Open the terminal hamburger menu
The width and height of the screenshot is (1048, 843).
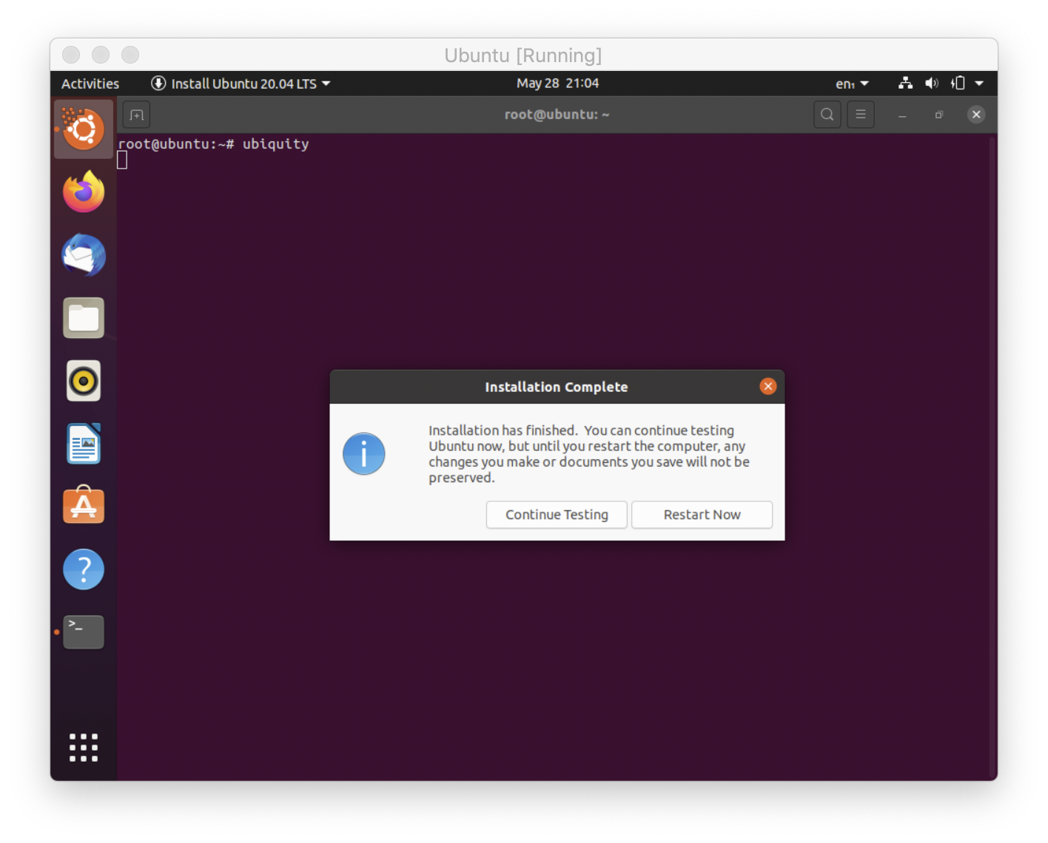(861, 115)
